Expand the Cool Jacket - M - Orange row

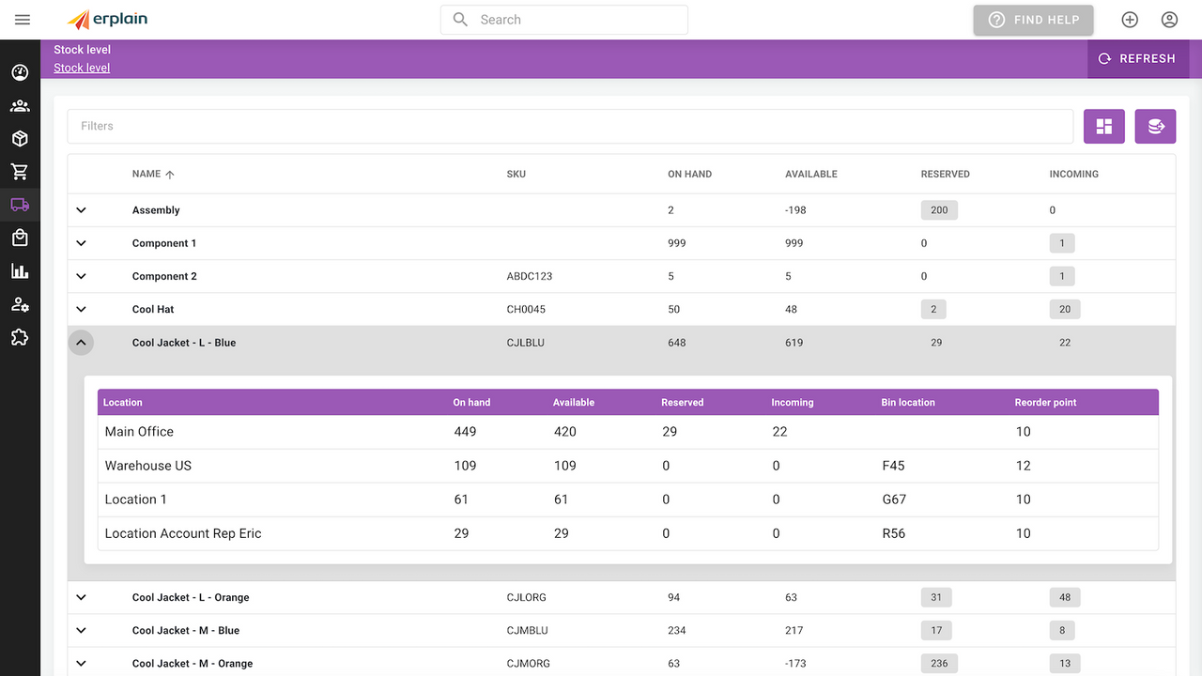pyautogui.click(x=81, y=663)
